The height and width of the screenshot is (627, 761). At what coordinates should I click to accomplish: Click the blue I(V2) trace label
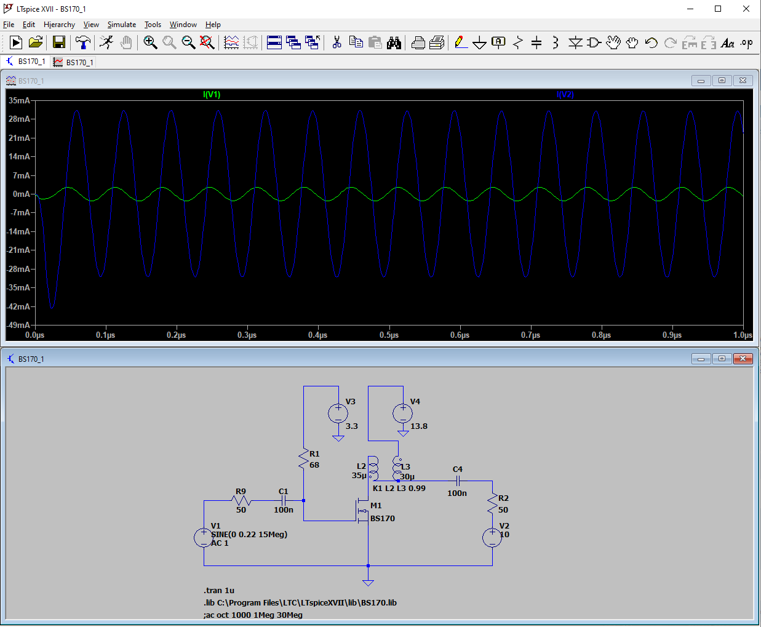tap(565, 94)
